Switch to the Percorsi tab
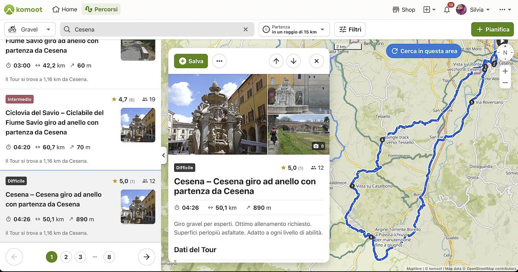The width and height of the screenshot is (518, 272). coord(101,9)
